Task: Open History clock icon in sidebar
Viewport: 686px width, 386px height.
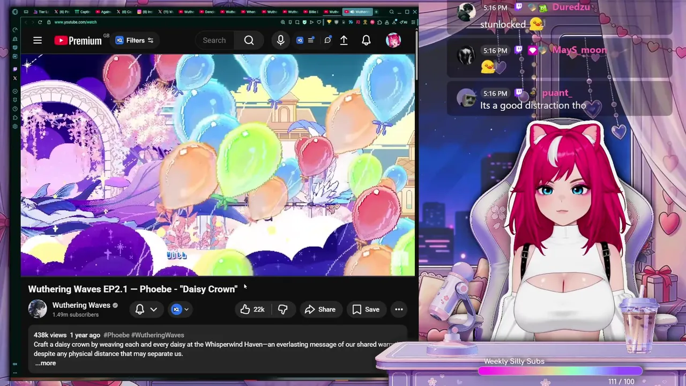Action: click(x=15, y=109)
